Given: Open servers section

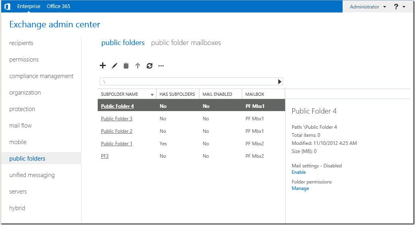Looking at the screenshot, I should 18,192.
